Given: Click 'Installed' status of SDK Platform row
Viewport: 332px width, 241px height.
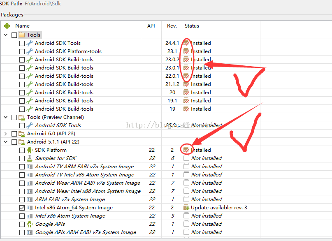Looking at the screenshot, I should pos(201,150).
